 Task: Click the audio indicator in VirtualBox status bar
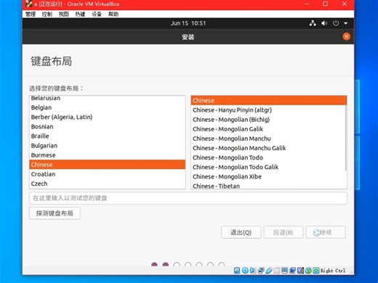click(252, 271)
